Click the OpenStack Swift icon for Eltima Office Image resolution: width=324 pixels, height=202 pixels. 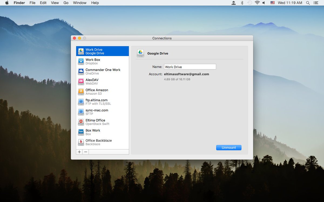[81, 122]
